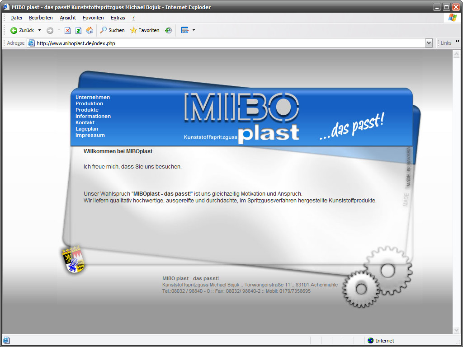Screen dimensions: 463x347
Task: Click the scrollbar up arrow
Action: [456, 54]
